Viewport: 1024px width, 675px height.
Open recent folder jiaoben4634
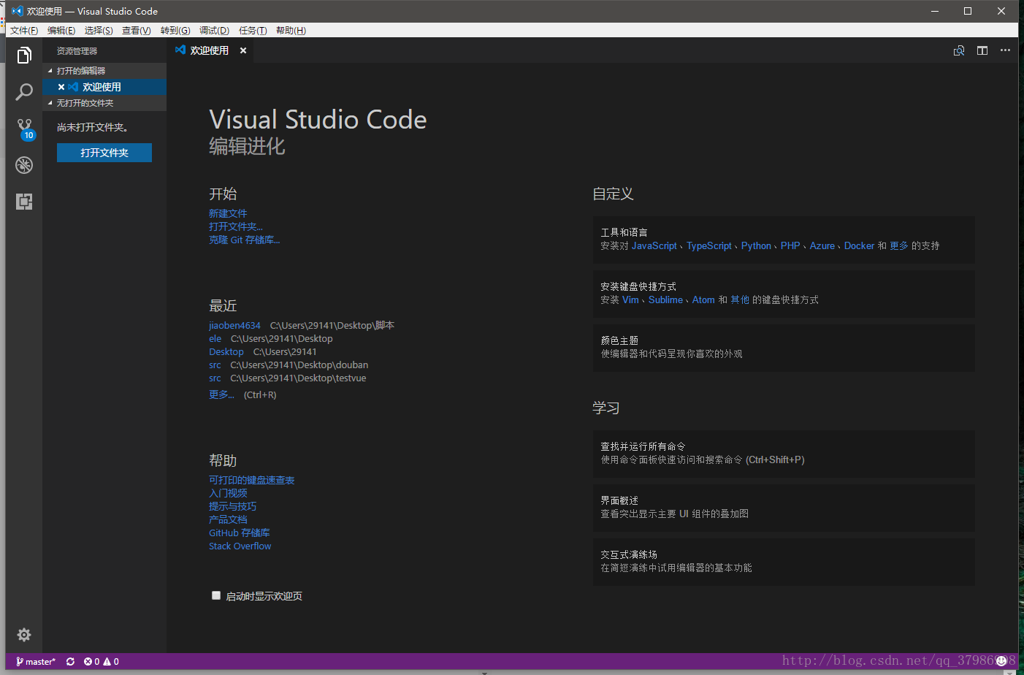234,325
